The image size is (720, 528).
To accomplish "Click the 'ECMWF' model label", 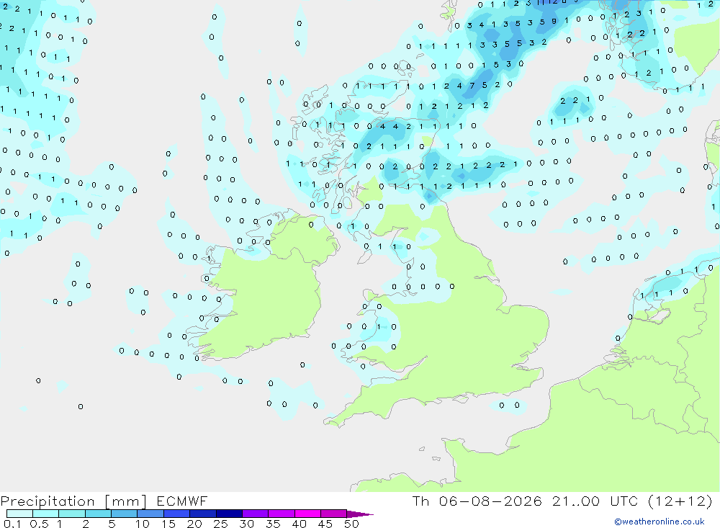I will click(182, 501).
